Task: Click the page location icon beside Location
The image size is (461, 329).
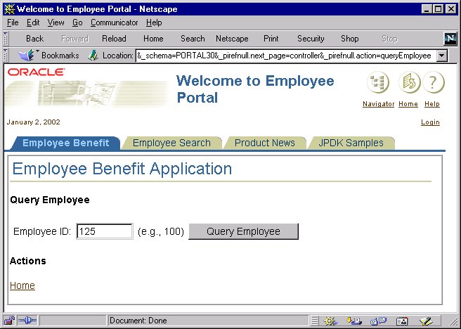Action: pos(93,56)
